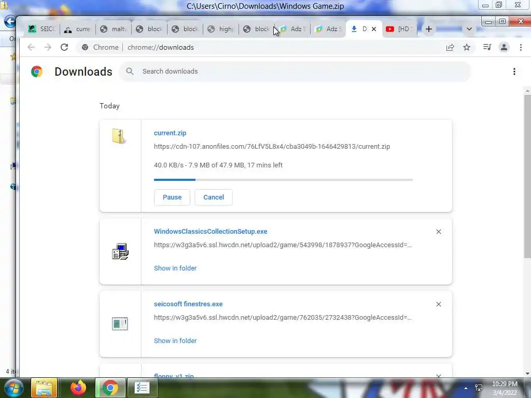Share this page via share icon
This screenshot has width=531, height=398.
pos(450,47)
